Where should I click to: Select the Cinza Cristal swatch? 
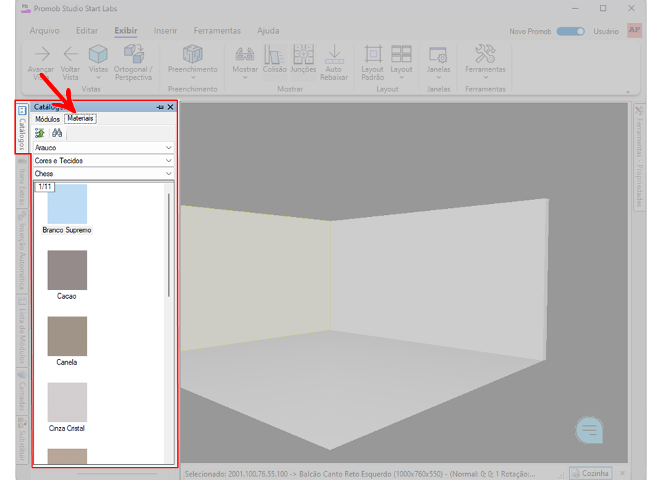[x=67, y=402]
